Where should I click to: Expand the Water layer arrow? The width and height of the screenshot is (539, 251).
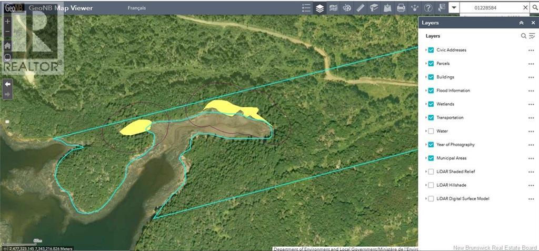(426, 131)
